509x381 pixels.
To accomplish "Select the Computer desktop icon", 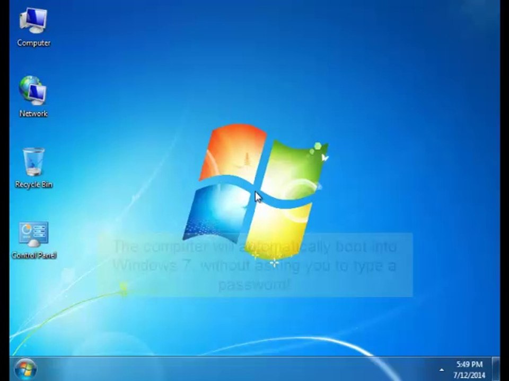I will click(33, 27).
